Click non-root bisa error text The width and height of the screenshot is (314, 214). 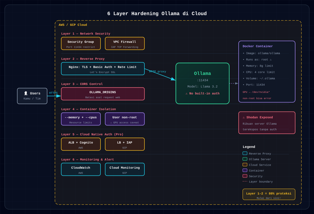coord(257,98)
